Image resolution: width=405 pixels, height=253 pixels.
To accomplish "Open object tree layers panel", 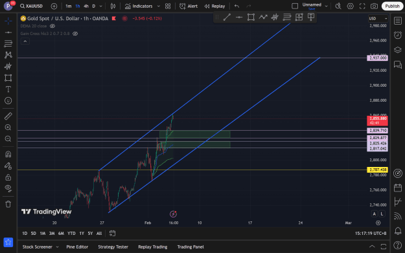I will click(x=398, y=50).
